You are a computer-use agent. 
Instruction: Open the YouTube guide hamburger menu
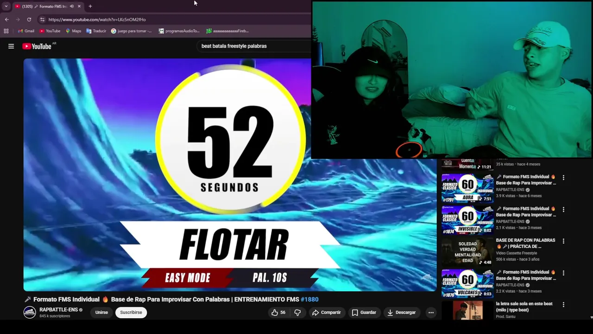pos(11,46)
